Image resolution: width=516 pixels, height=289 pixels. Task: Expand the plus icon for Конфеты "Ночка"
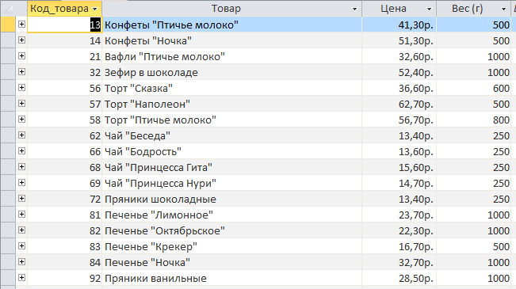click(x=21, y=40)
